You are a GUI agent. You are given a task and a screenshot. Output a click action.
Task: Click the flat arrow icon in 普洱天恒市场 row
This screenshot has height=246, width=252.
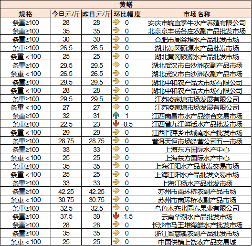[116, 140]
